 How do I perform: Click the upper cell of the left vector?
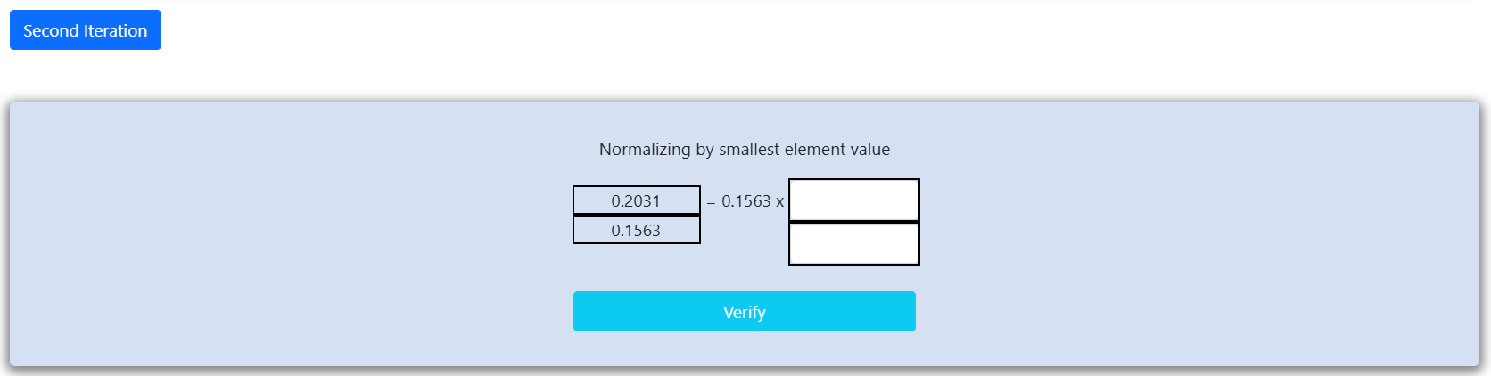click(636, 200)
